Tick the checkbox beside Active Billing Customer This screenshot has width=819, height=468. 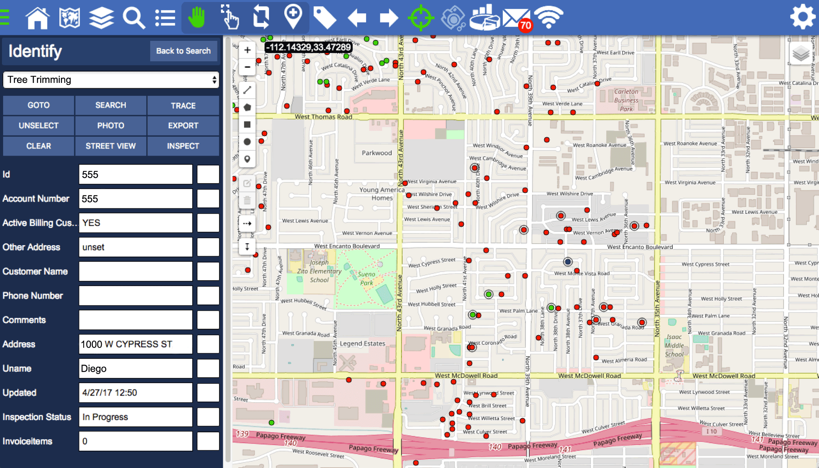tap(208, 223)
